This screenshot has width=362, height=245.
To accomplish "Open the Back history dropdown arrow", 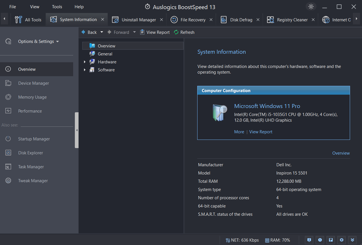I will tap(102, 32).
